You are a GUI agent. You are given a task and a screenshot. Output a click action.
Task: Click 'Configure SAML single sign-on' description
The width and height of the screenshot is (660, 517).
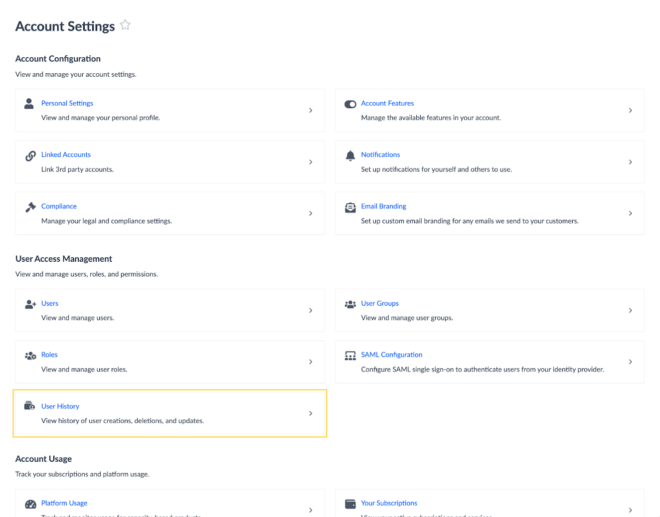coord(483,369)
